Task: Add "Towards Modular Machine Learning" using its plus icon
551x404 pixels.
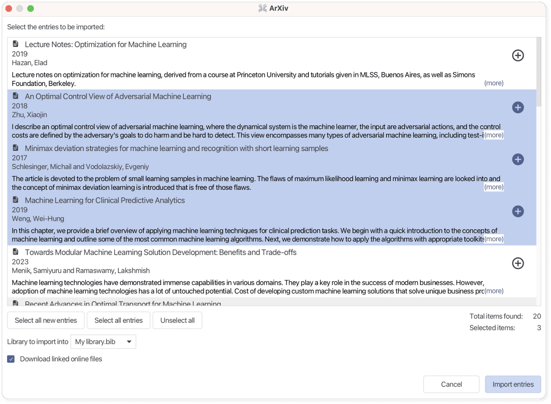Action: 518,263
